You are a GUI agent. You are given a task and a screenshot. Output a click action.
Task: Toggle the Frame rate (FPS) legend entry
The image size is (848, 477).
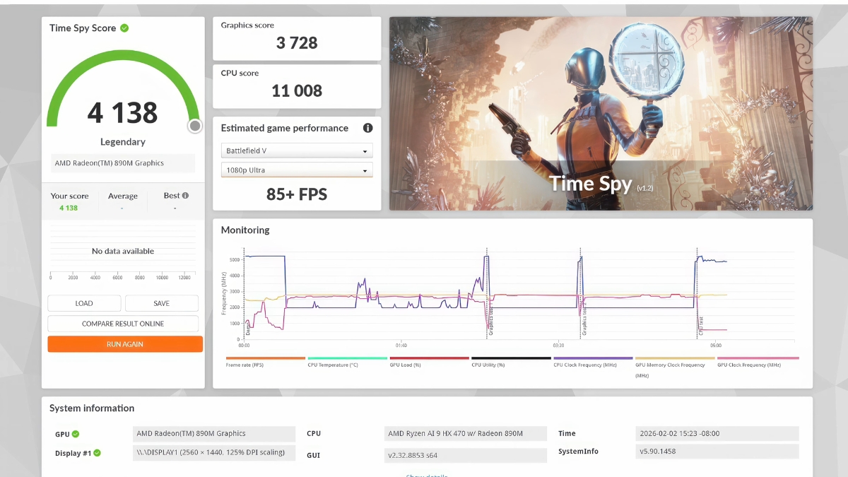[x=266, y=362]
